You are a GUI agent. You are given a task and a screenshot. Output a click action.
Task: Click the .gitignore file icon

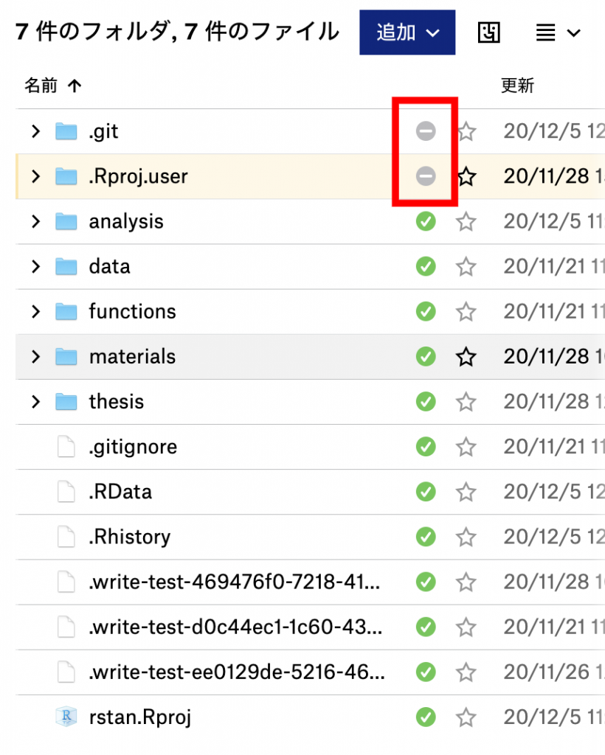click(66, 447)
